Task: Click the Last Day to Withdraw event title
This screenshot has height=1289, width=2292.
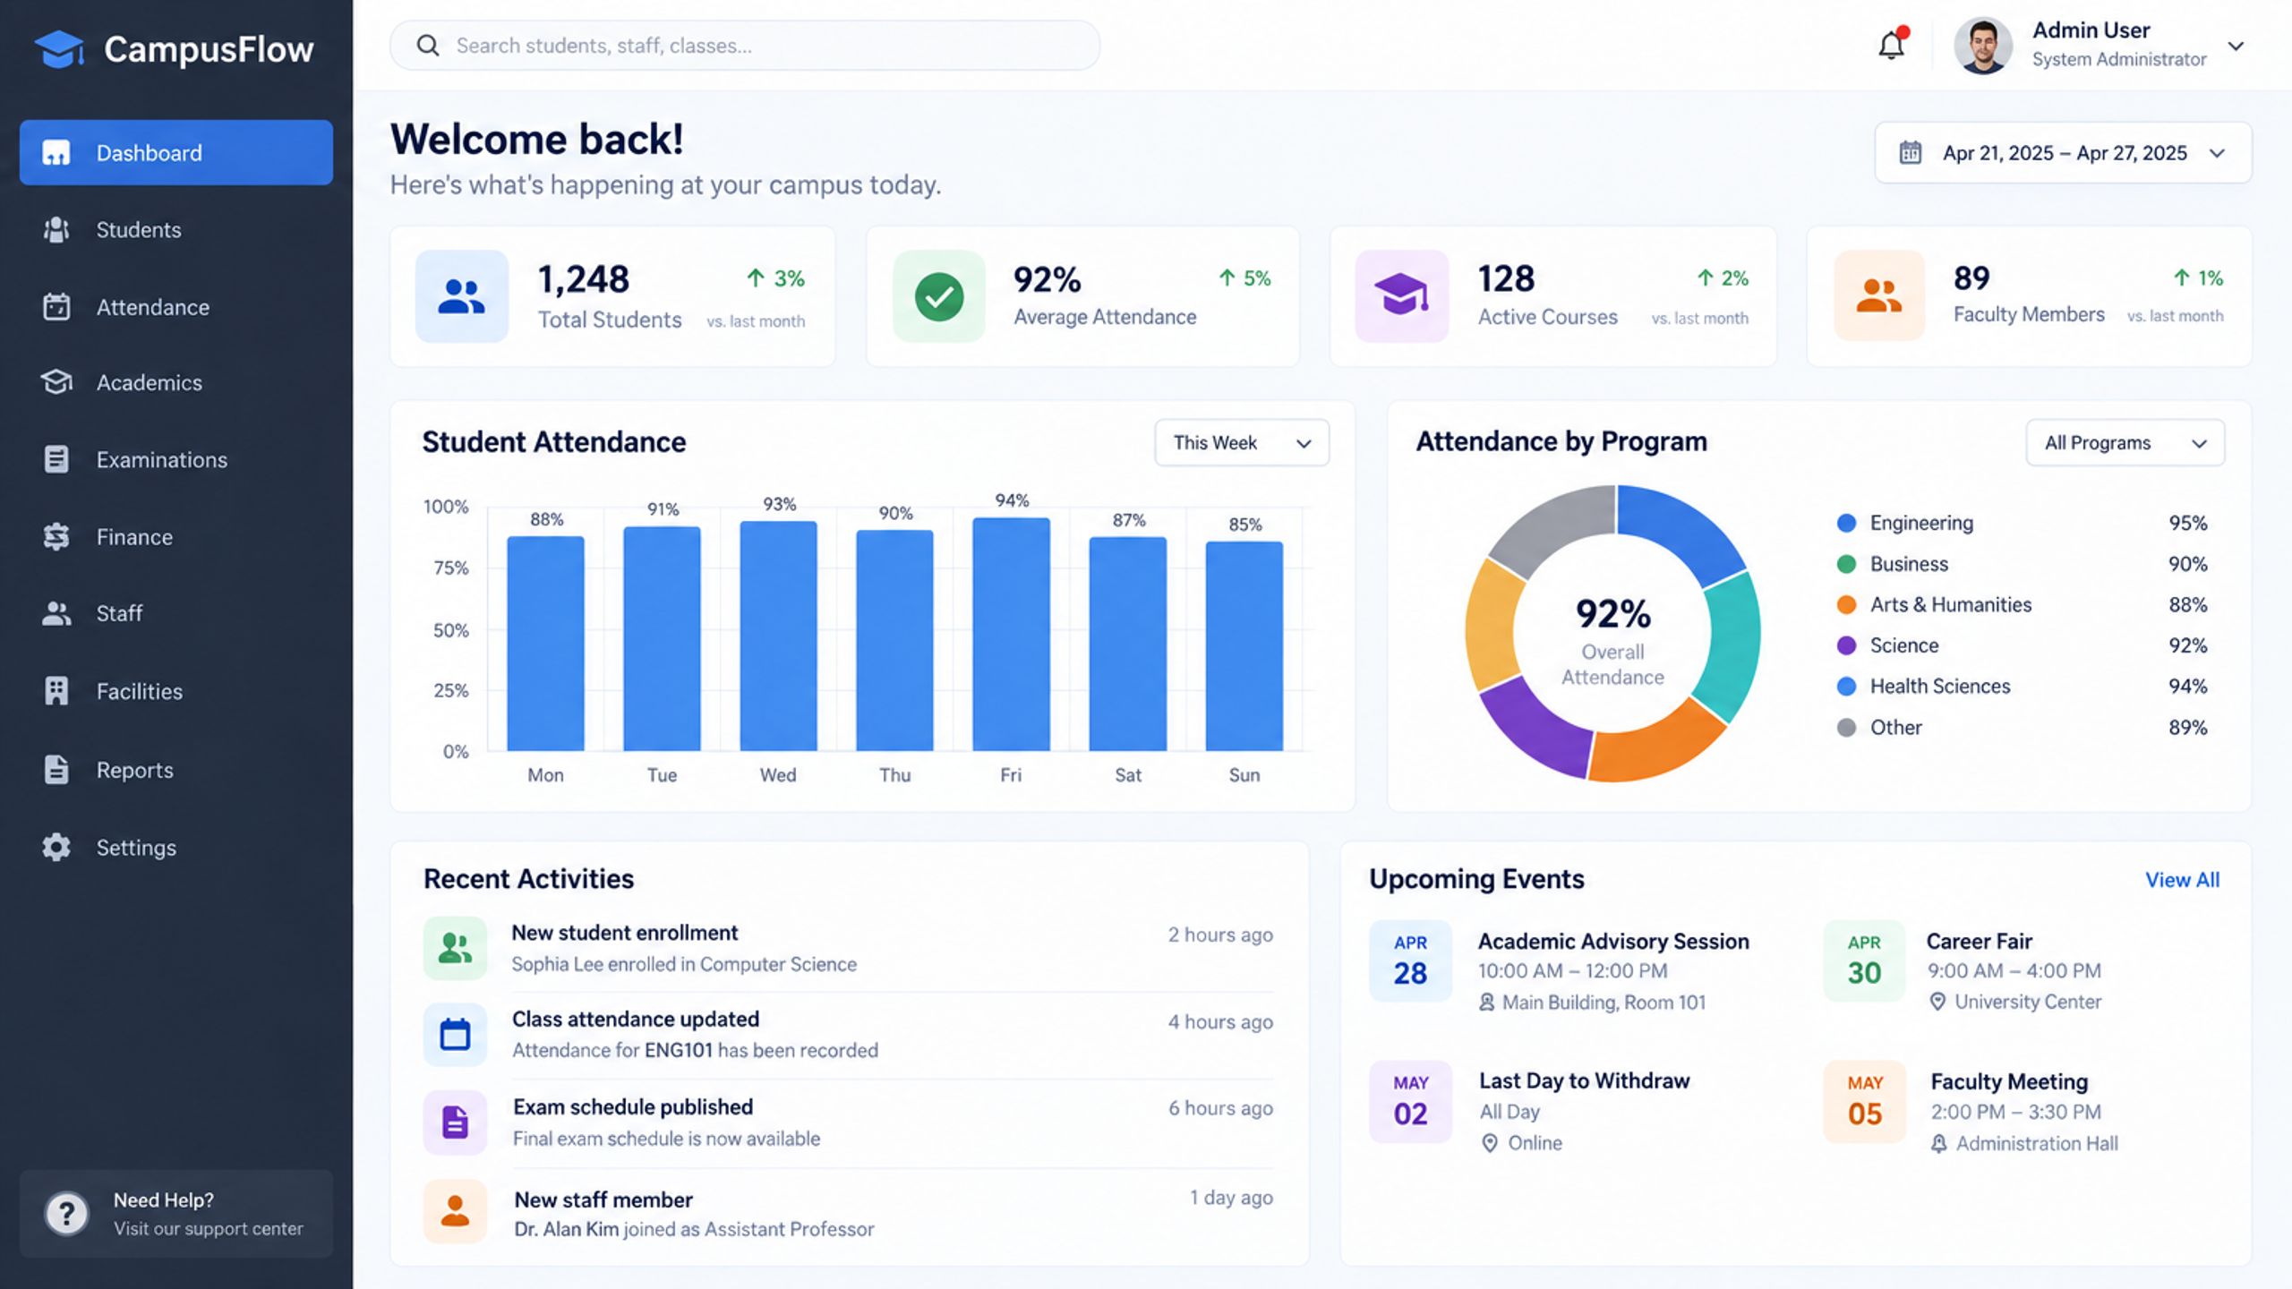Action: click(1584, 1080)
